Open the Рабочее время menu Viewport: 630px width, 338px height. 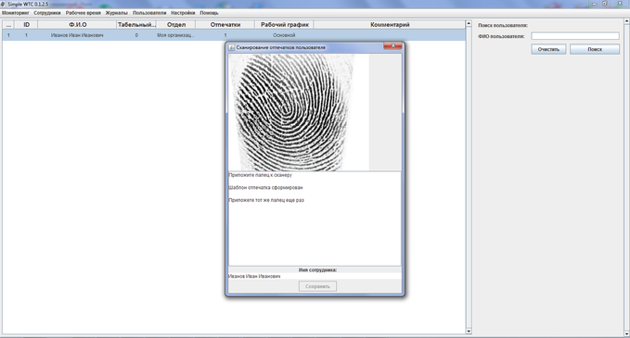point(84,13)
